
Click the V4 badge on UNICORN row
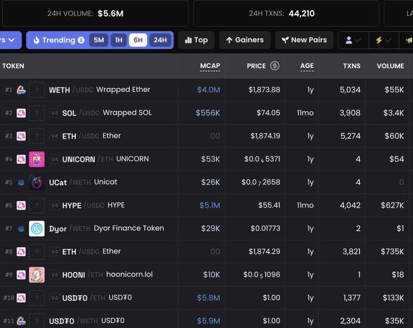[55, 159]
